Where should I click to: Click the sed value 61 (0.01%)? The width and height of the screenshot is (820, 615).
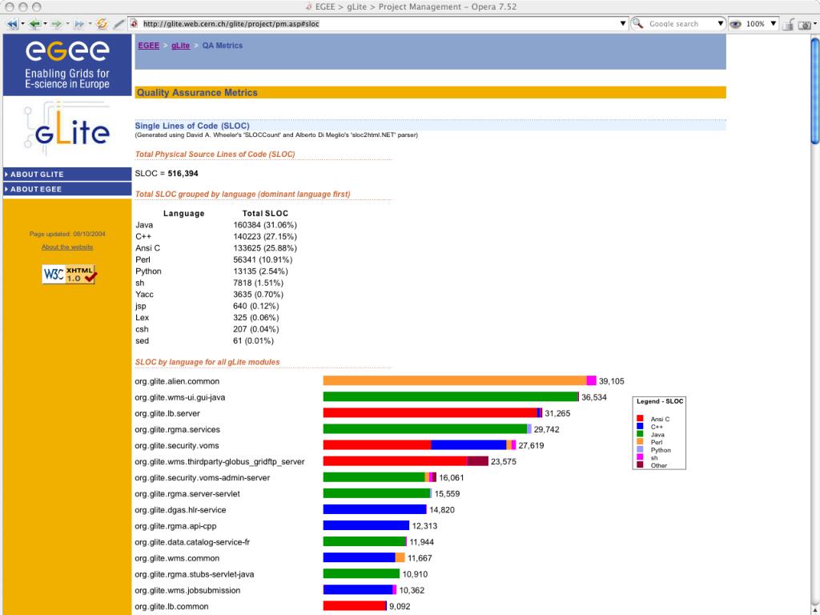pos(253,340)
